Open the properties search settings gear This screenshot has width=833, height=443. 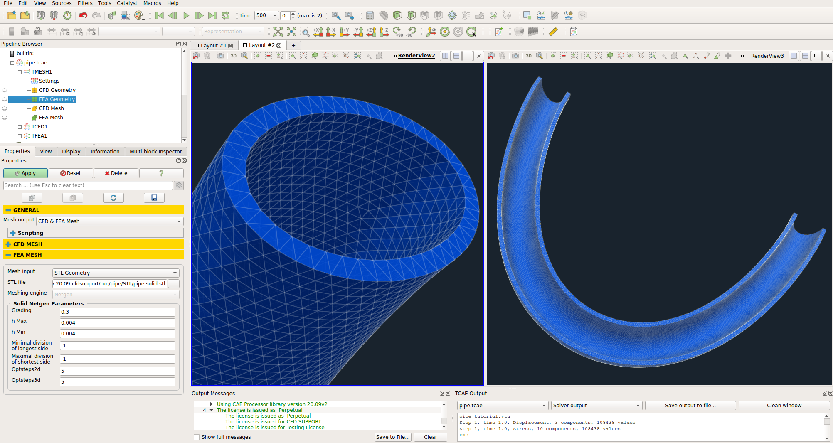(179, 185)
